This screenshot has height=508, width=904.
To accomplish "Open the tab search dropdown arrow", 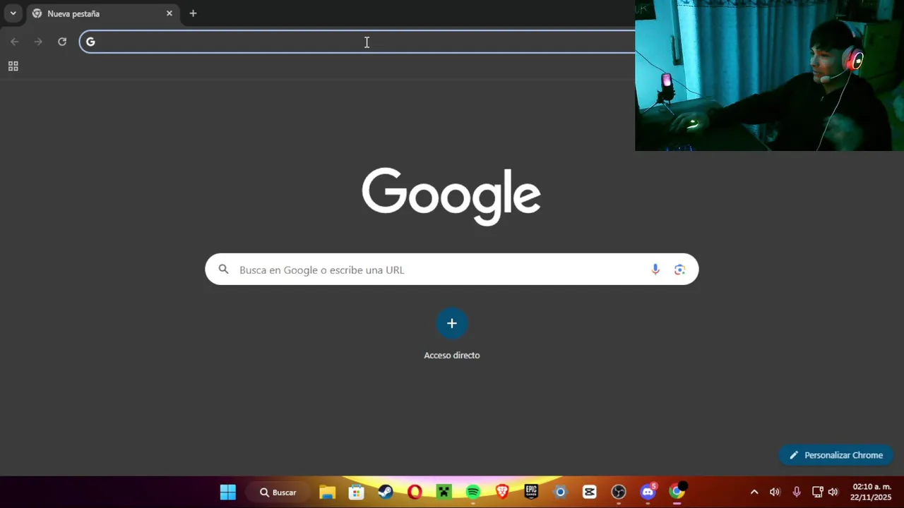I will coord(13,13).
